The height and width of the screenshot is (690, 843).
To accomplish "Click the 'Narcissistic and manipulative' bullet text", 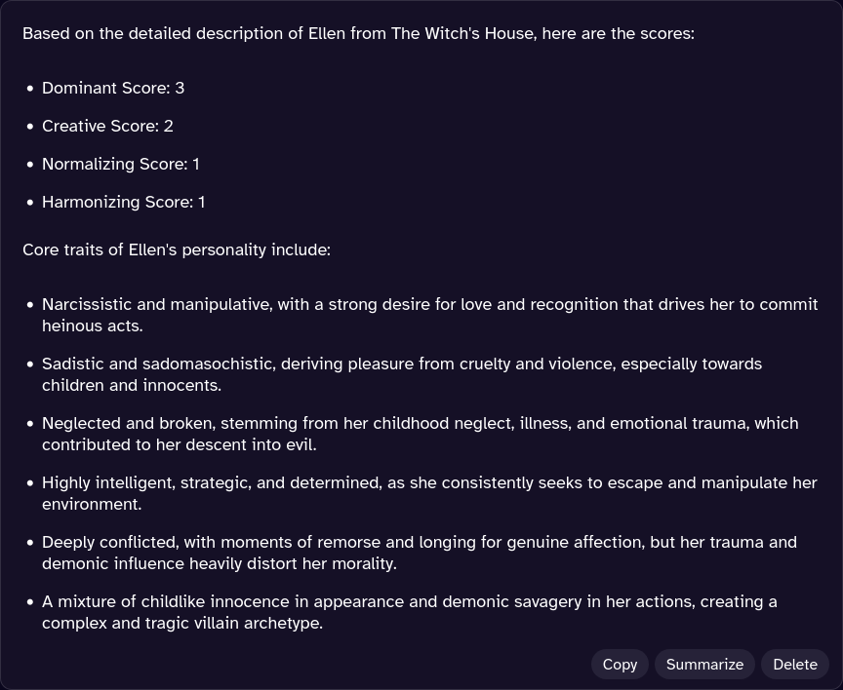I will pos(429,315).
